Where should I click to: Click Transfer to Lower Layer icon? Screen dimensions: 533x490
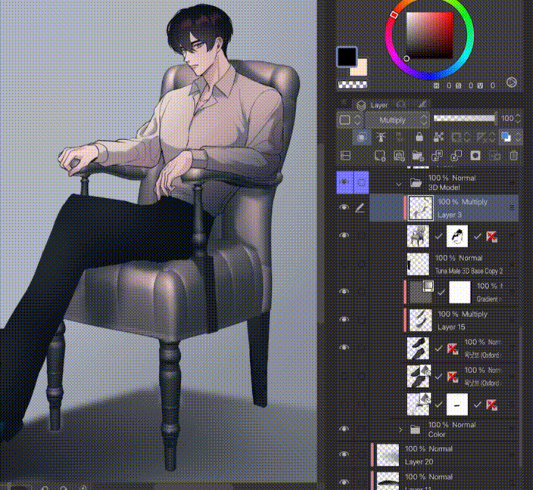[437, 156]
